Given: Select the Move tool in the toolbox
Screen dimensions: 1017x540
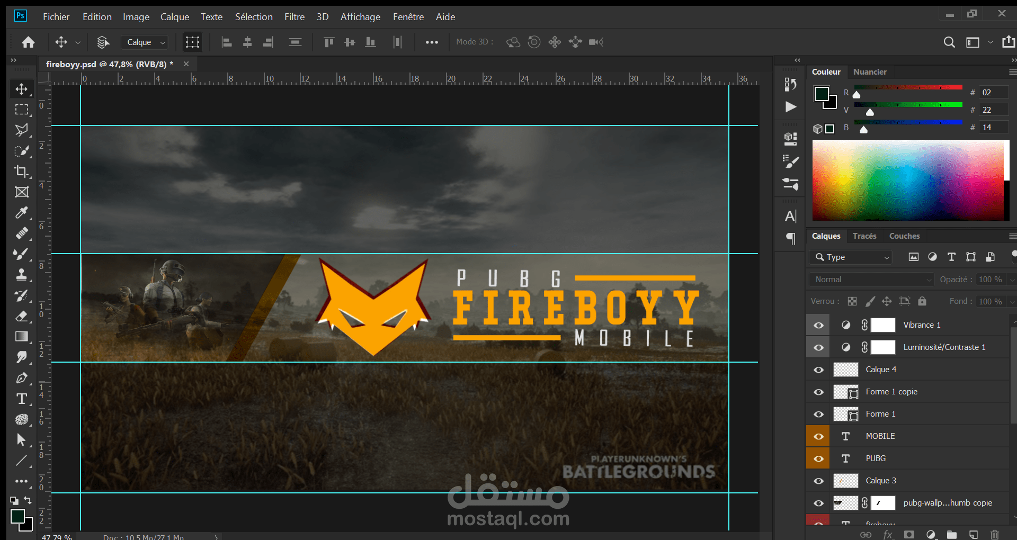Looking at the screenshot, I should pyautogui.click(x=21, y=89).
